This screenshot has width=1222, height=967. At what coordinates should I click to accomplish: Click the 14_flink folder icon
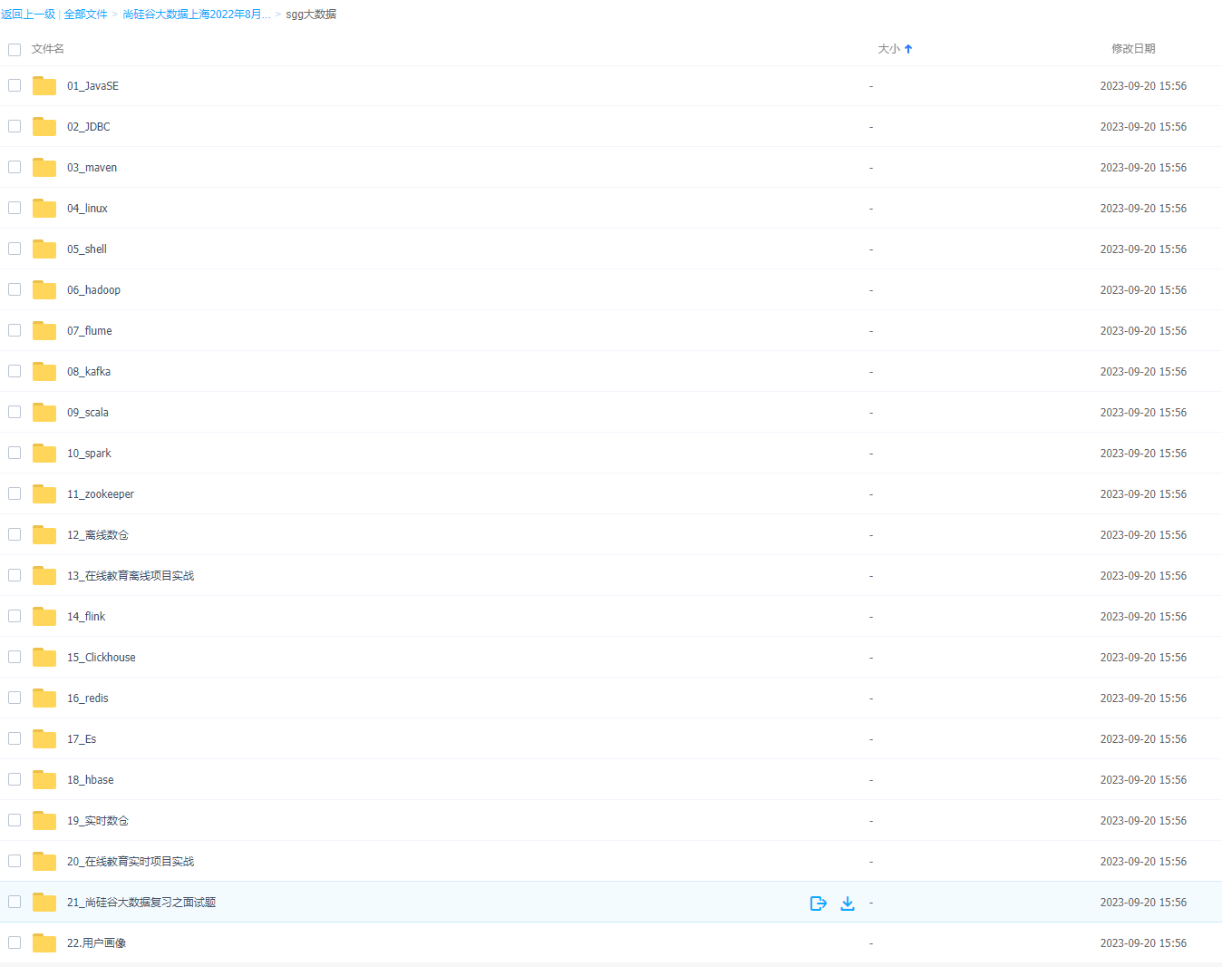click(x=44, y=617)
